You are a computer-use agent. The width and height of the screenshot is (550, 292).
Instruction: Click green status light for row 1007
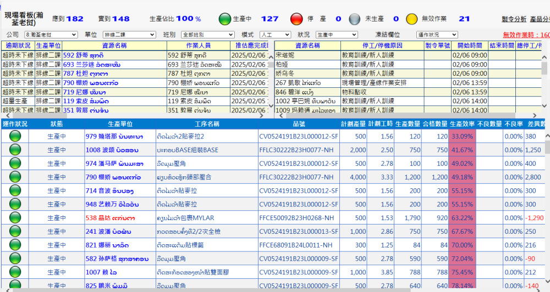click(11, 272)
